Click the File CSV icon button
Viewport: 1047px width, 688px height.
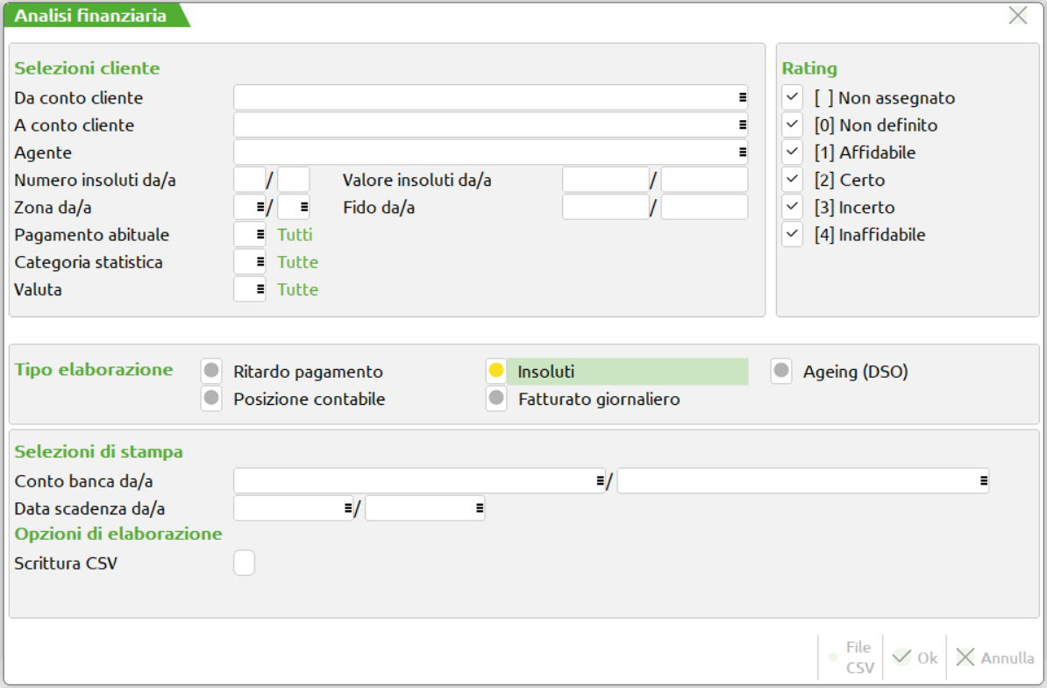(x=851, y=657)
